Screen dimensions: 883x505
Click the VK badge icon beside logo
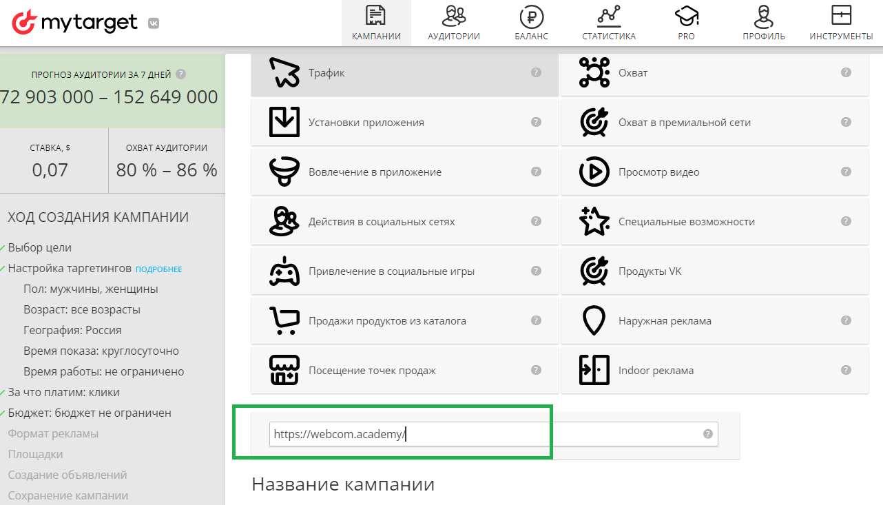pos(153,23)
